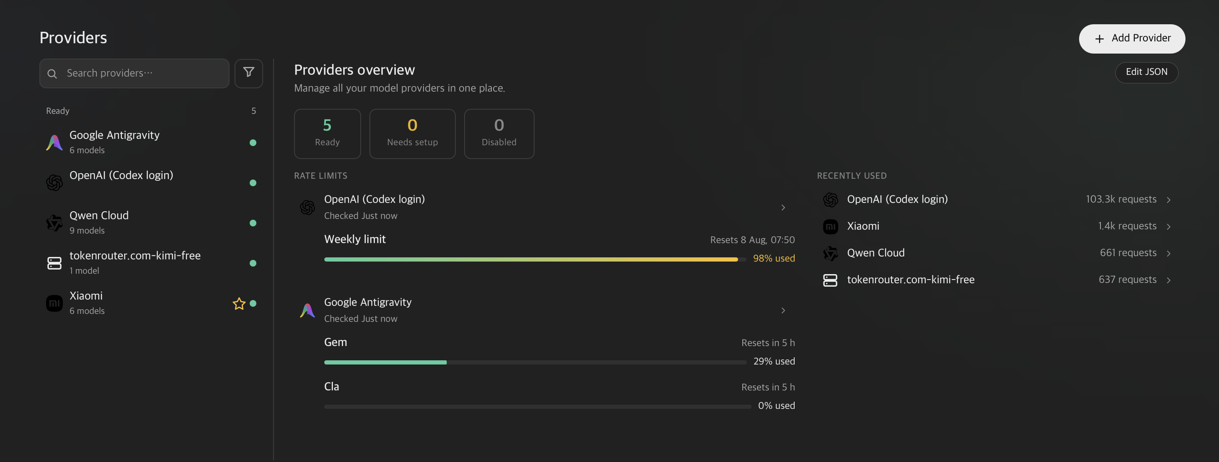Expand Google Antigravity rate limit chevron
Image resolution: width=1219 pixels, height=462 pixels.
click(x=783, y=310)
